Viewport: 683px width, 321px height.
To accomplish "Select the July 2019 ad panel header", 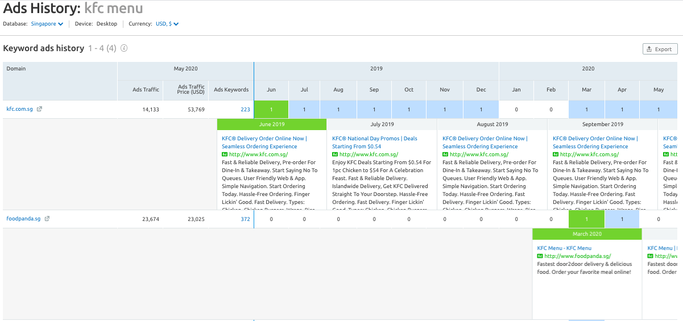I will [382, 124].
